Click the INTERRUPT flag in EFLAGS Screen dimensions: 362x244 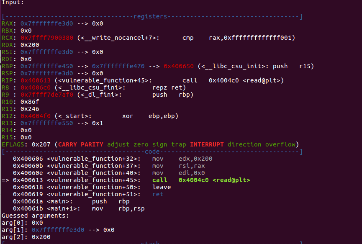point(207,144)
